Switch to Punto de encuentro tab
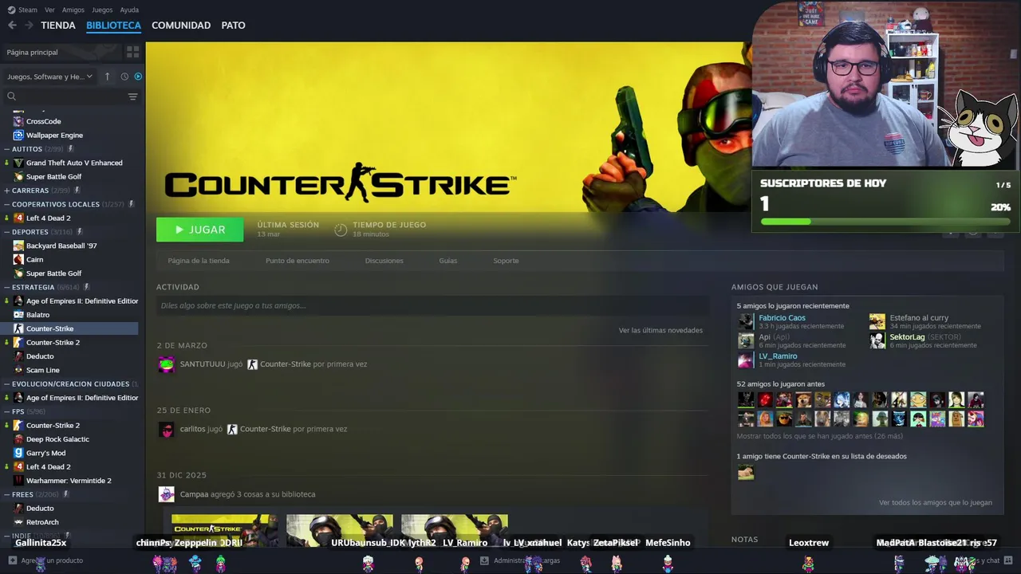This screenshot has width=1021, height=574. (297, 261)
